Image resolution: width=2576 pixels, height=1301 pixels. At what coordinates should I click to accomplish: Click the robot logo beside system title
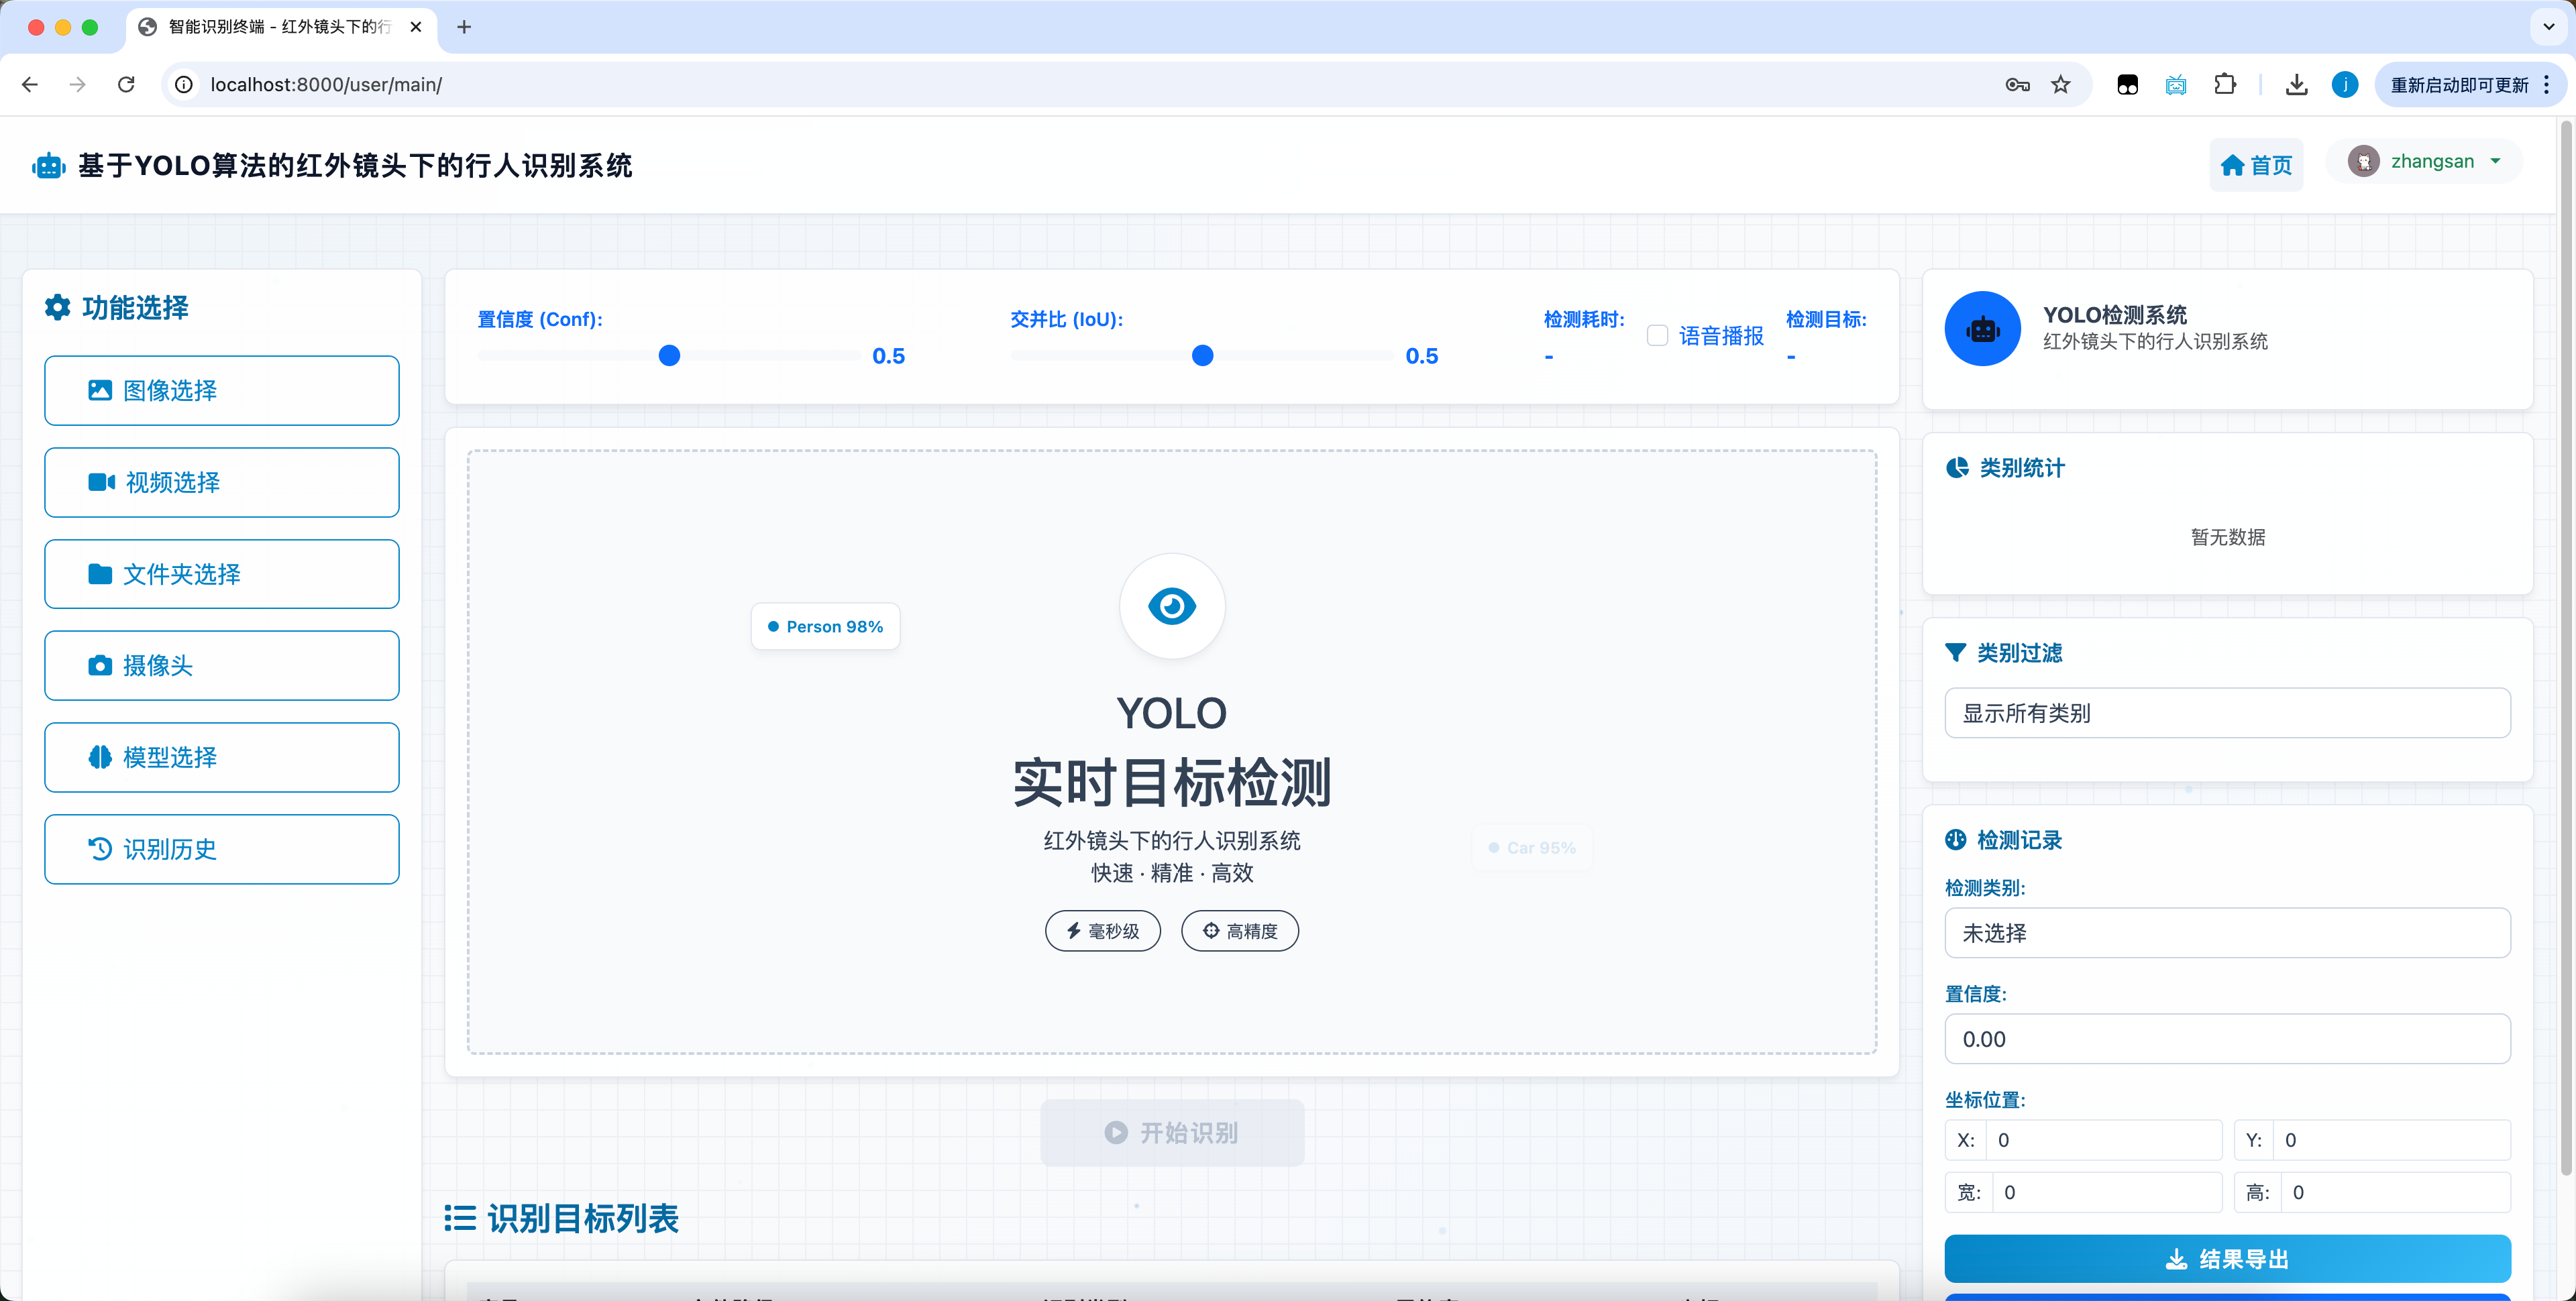tap(48, 166)
